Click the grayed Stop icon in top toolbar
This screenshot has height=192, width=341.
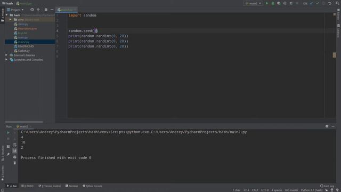pyautogui.click(x=297, y=3)
